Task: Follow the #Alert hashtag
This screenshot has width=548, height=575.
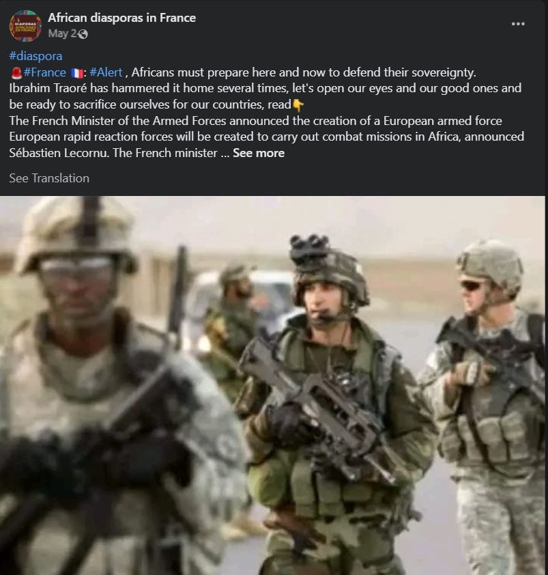Action: pyautogui.click(x=106, y=72)
